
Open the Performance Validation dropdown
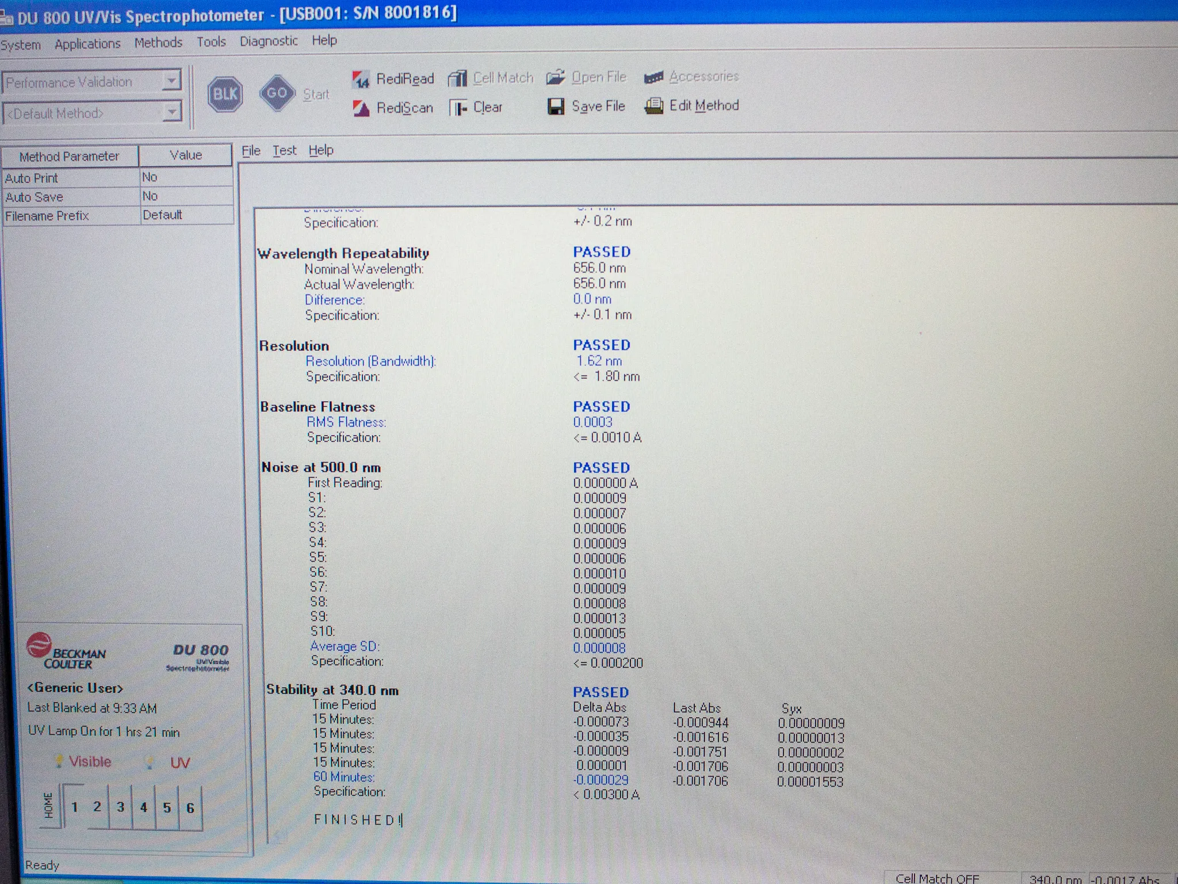click(171, 81)
